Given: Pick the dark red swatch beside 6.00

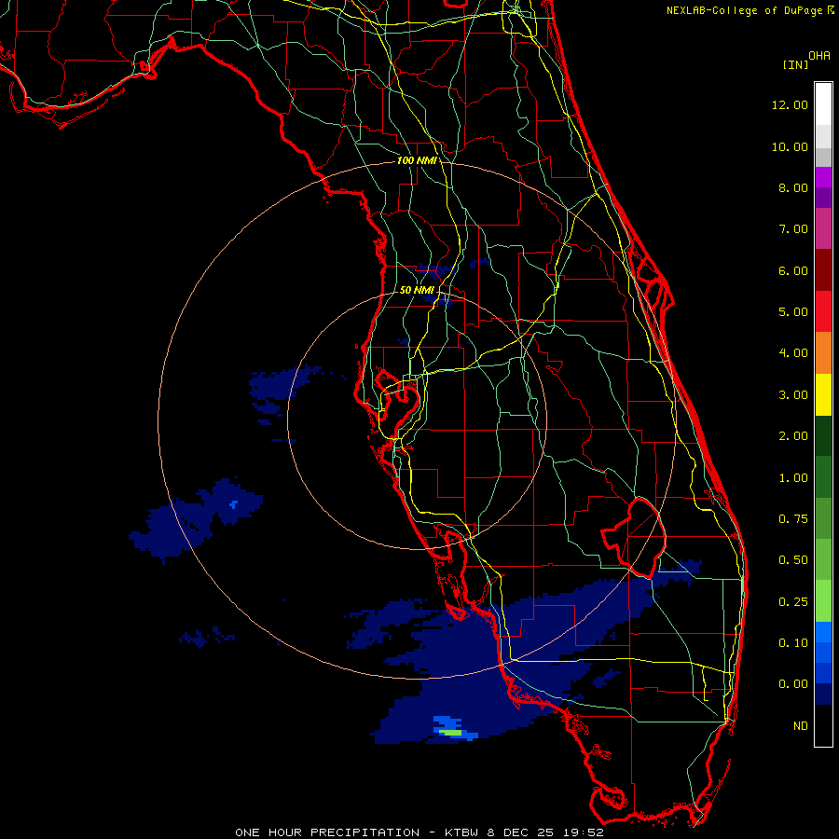Looking at the screenshot, I should click(x=823, y=270).
